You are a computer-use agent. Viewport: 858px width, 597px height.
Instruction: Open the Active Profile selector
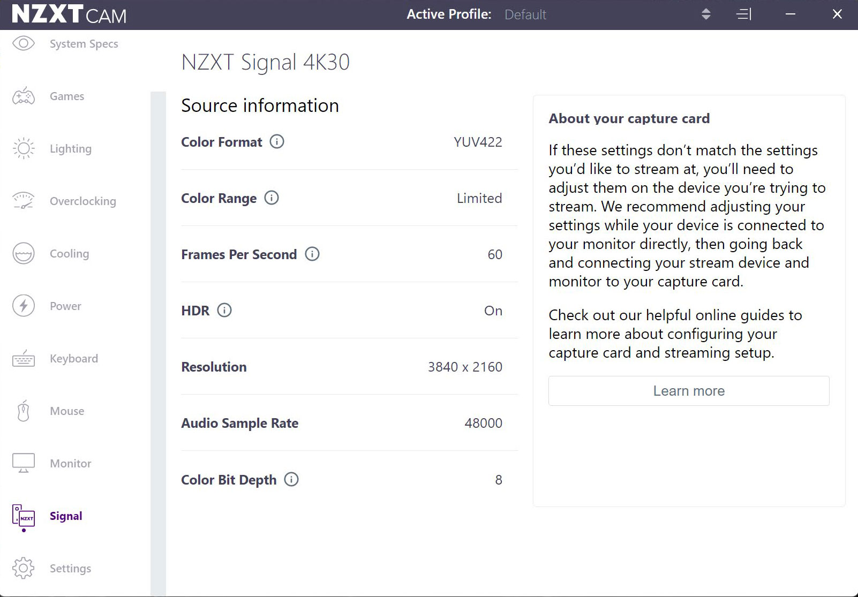[x=525, y=14]
